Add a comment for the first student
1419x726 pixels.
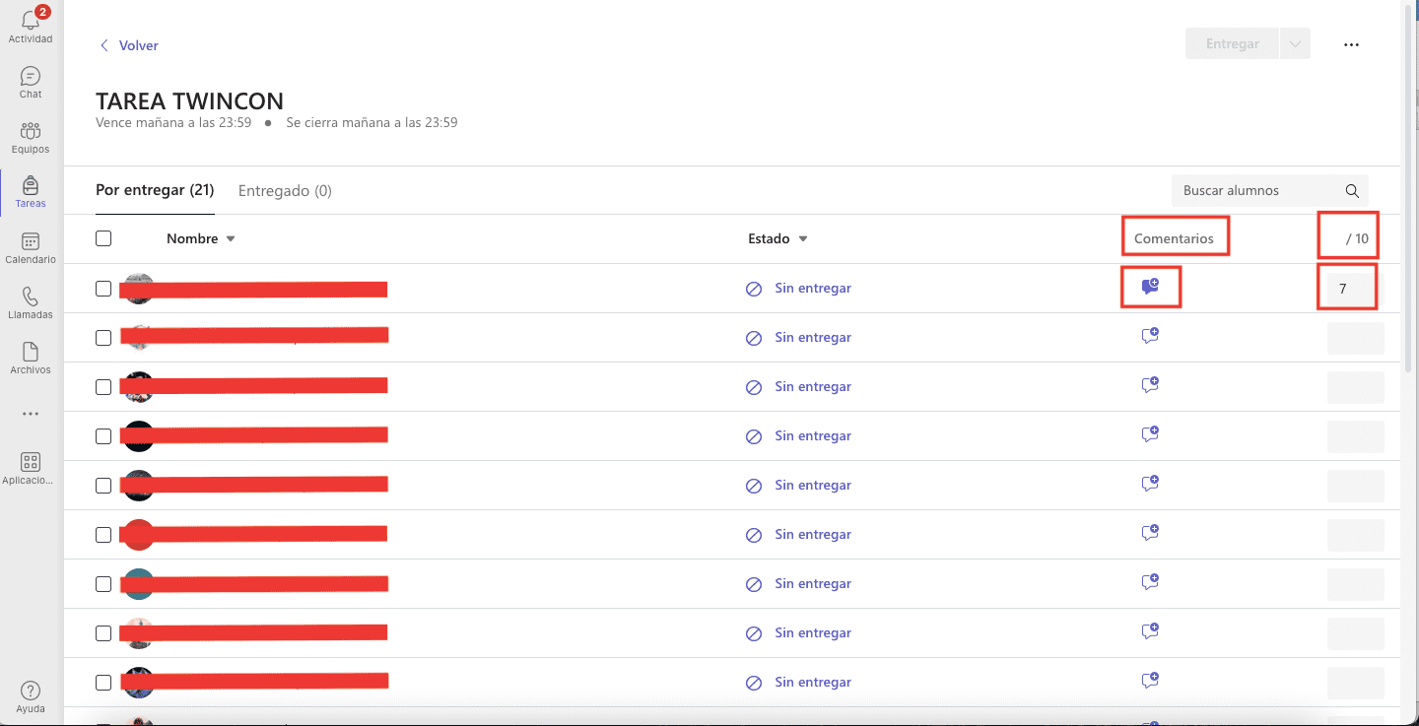pos(1149,287)
